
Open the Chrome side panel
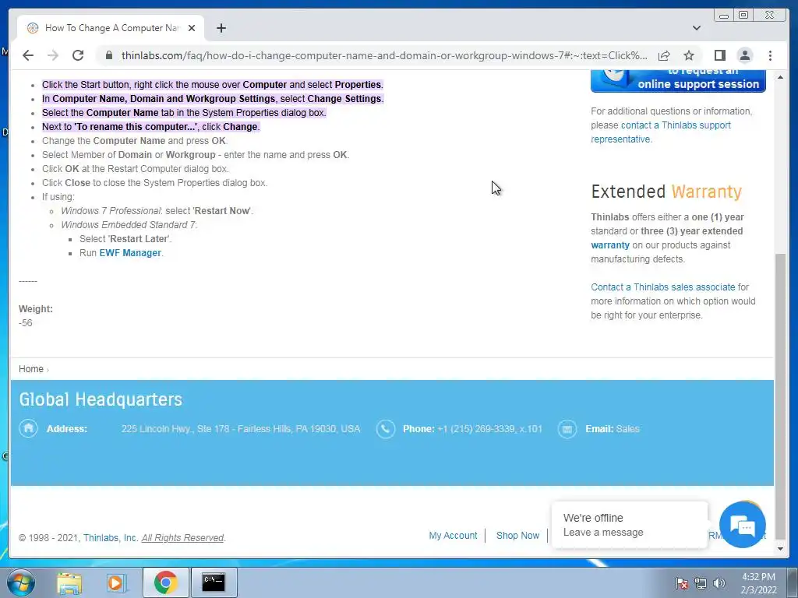(x=719, y=55)
